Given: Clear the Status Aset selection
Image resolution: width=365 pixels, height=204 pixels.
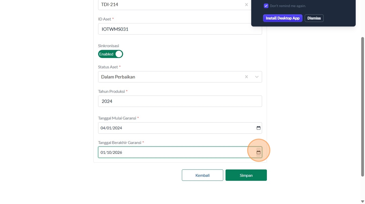Looking at the screenshot, I should [246, 77].
